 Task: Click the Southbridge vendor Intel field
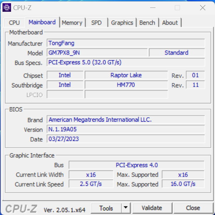[65, 85]
